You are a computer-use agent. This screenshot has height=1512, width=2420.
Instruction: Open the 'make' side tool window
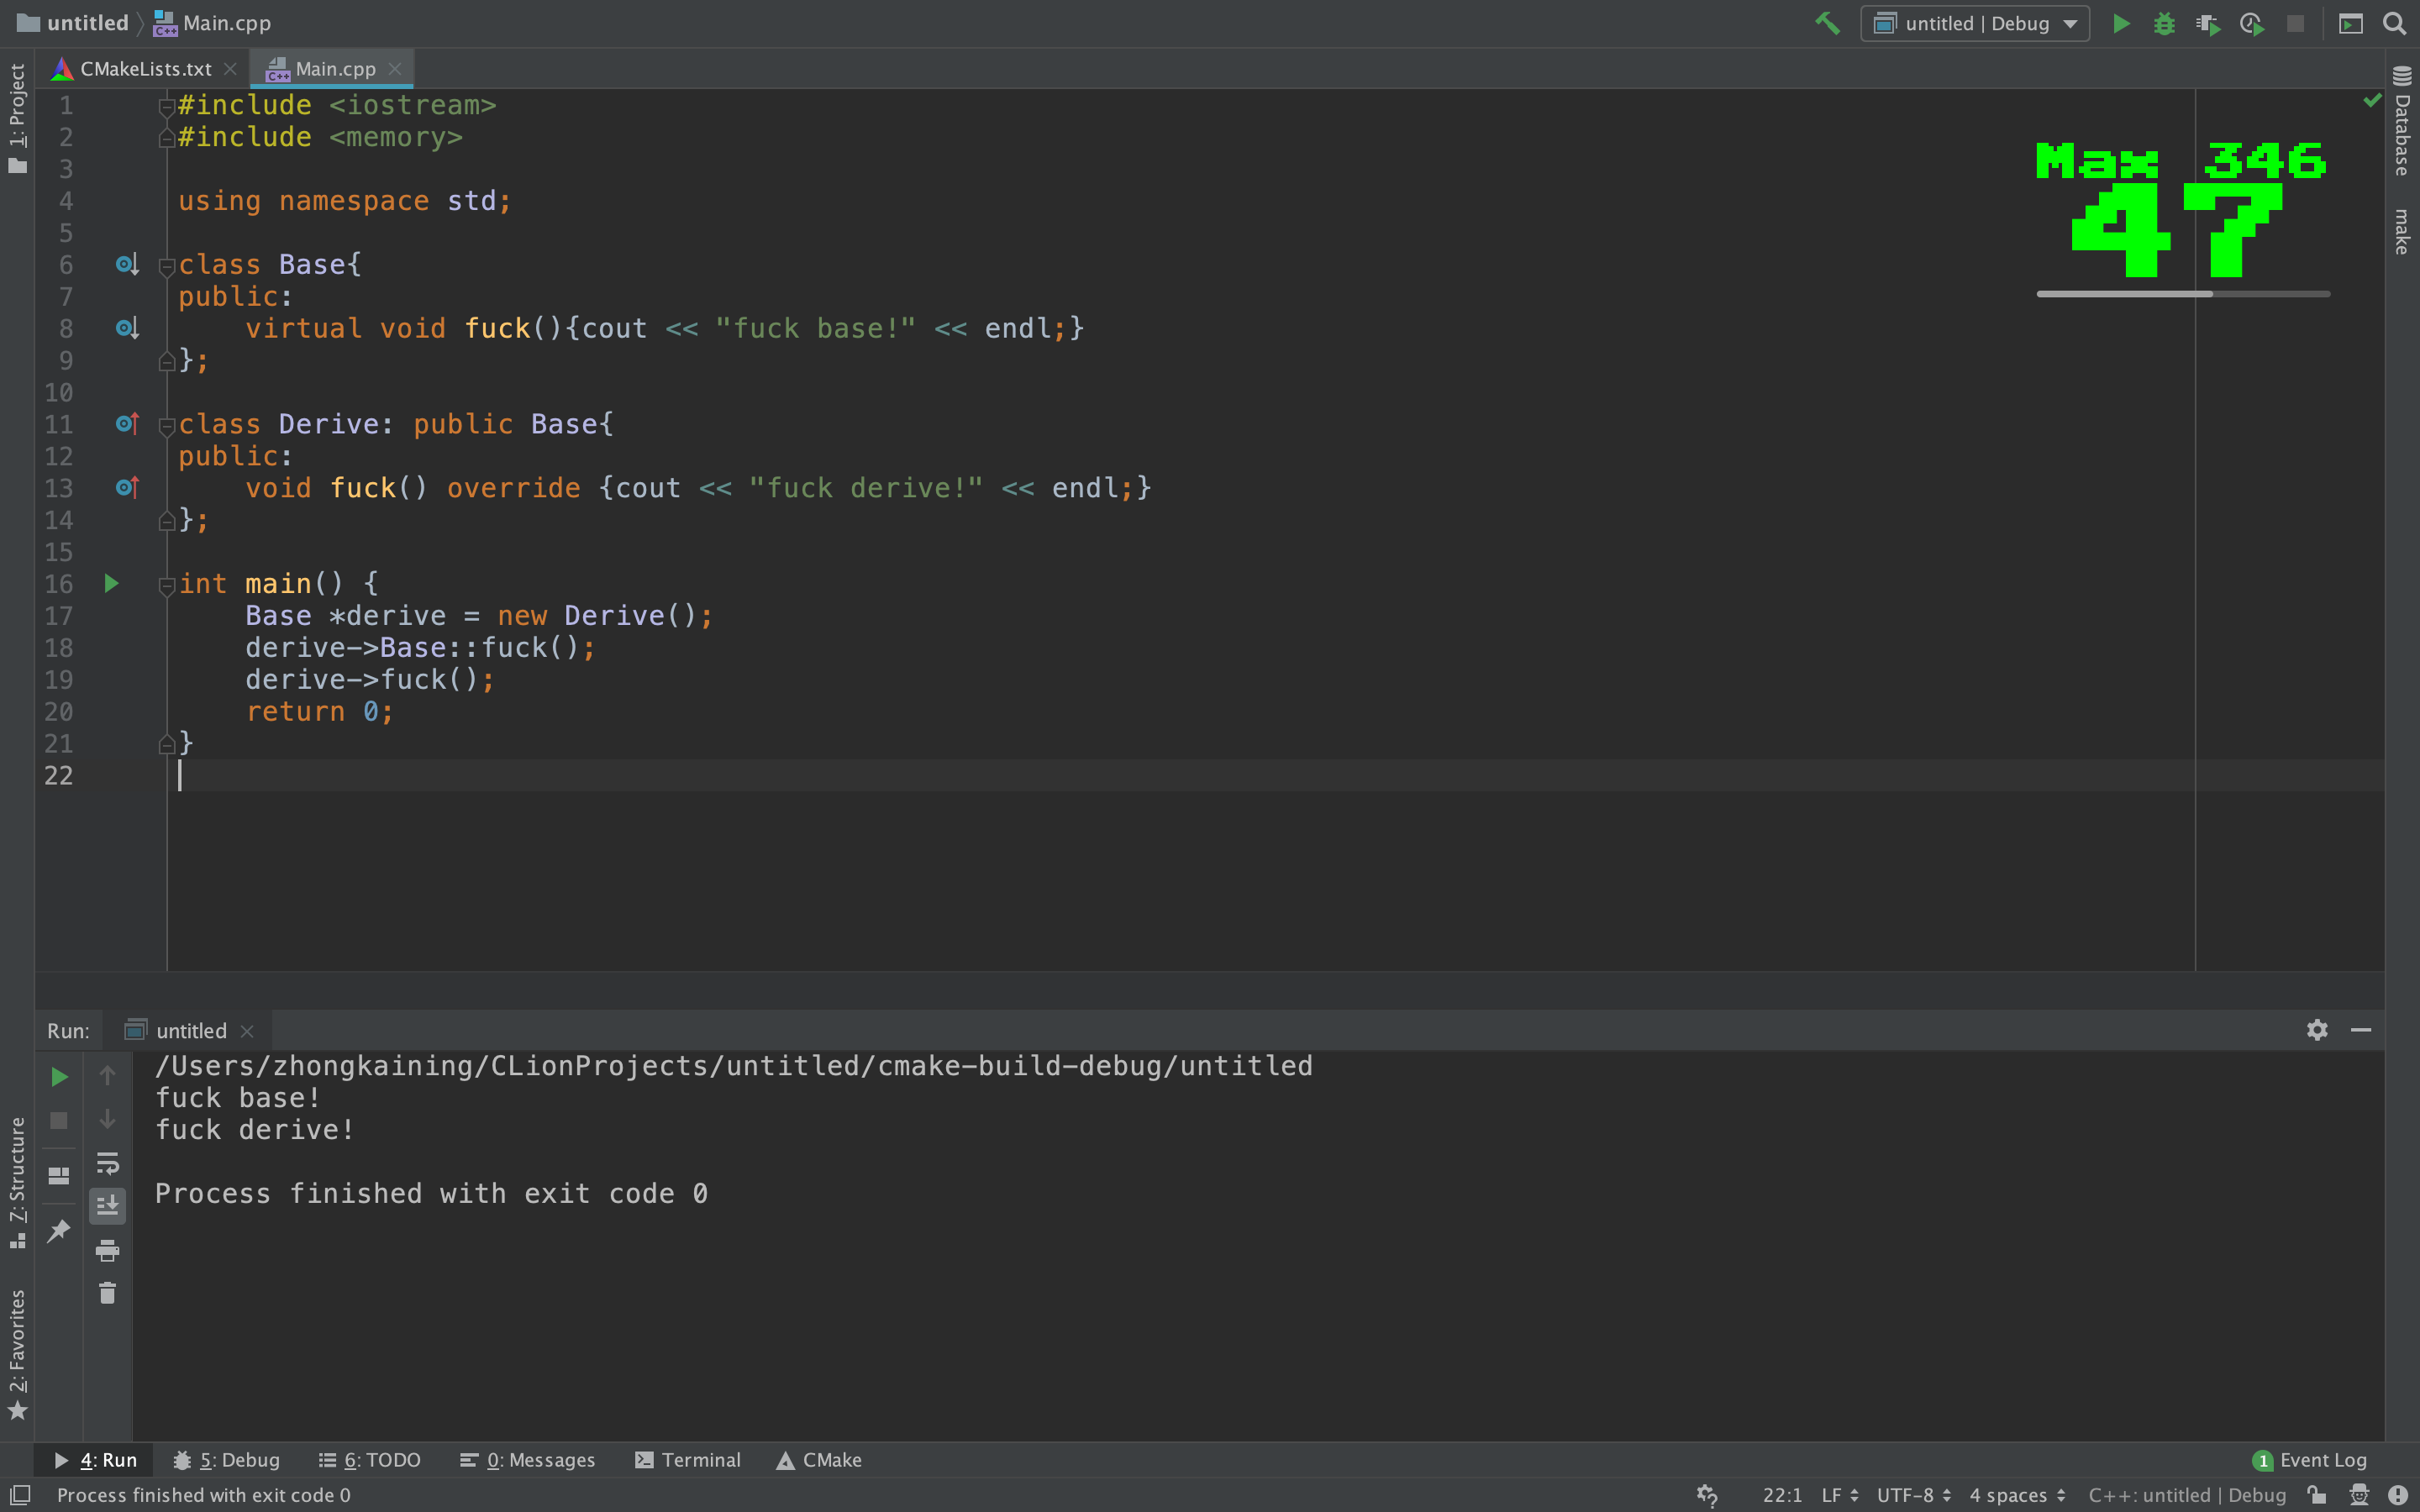click(2402, 231)
